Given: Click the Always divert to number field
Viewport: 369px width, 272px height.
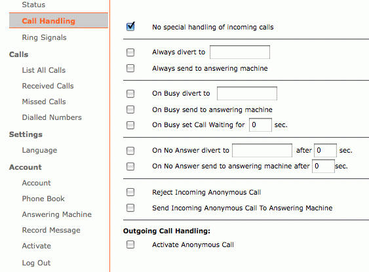Looking at the screenshot, I should [240, 52].
